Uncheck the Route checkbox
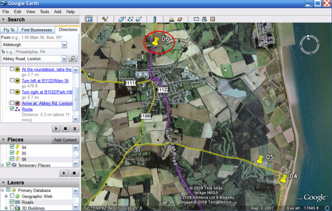 [12, 109]
